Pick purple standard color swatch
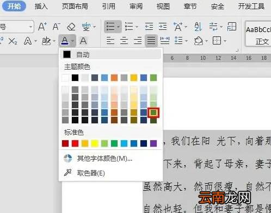Viewport: 271px width, 213px height. click(x=153, y=143)
